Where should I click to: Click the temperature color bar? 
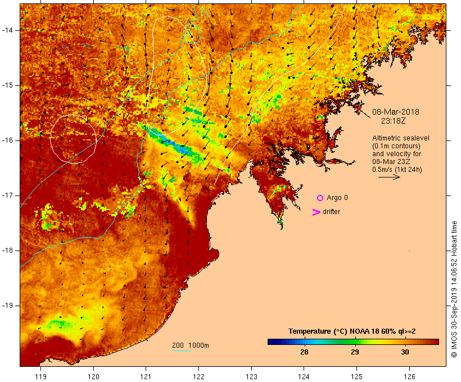tap(353, 342)
